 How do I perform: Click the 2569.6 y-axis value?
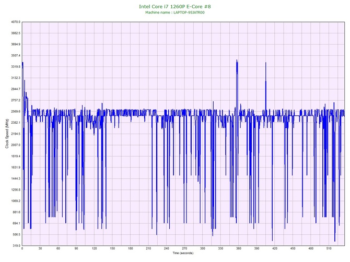coord(16,111)
